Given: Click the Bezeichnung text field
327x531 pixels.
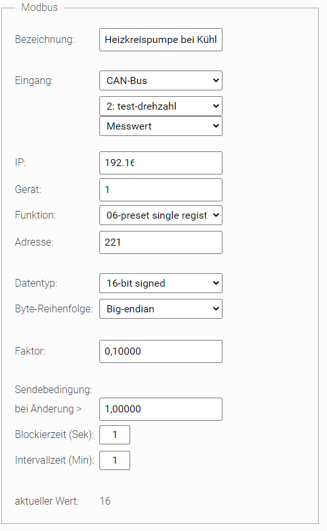Looking at the screenshot, I should (161, 40).
